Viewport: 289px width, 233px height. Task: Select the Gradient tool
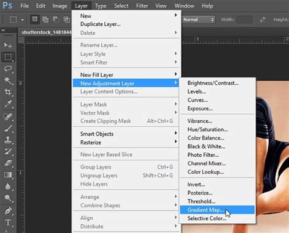(8, 175)
